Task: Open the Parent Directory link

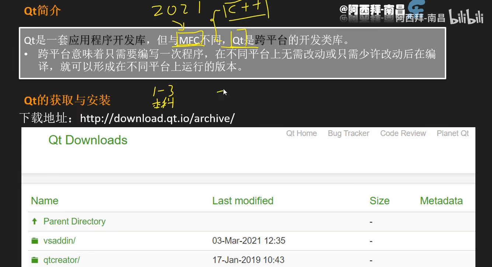Action: coord(74,221)
